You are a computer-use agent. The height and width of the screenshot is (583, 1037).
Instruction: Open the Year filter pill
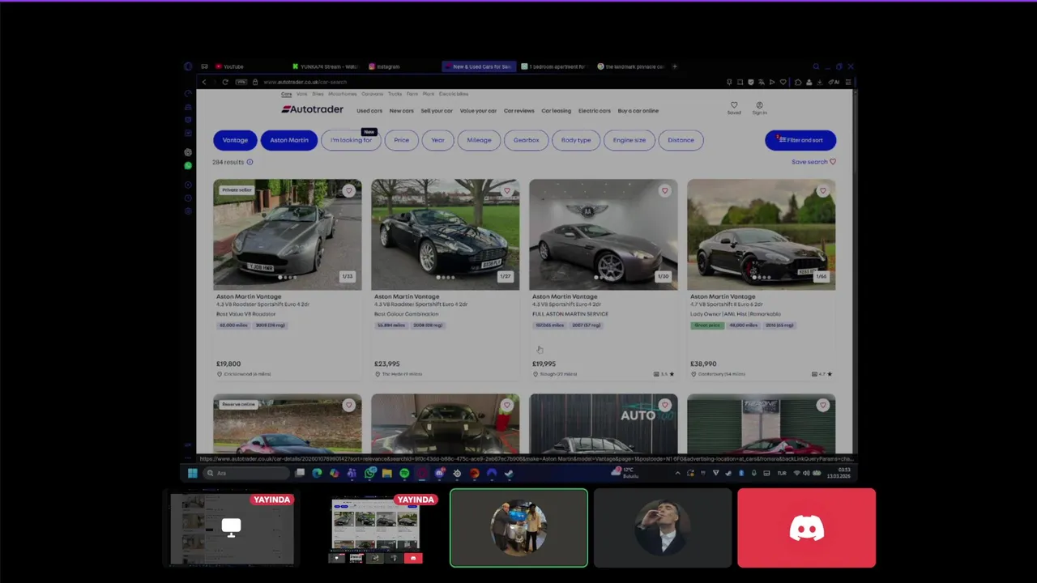[437, 140]
